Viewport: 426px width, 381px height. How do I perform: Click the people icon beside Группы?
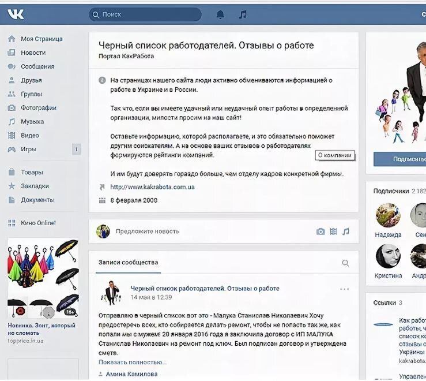[12, 94]
